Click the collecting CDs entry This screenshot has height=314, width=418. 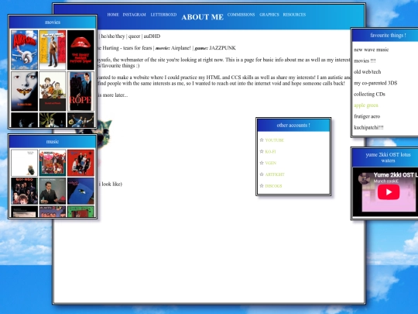pyautogui.click(x=369, y=94)
